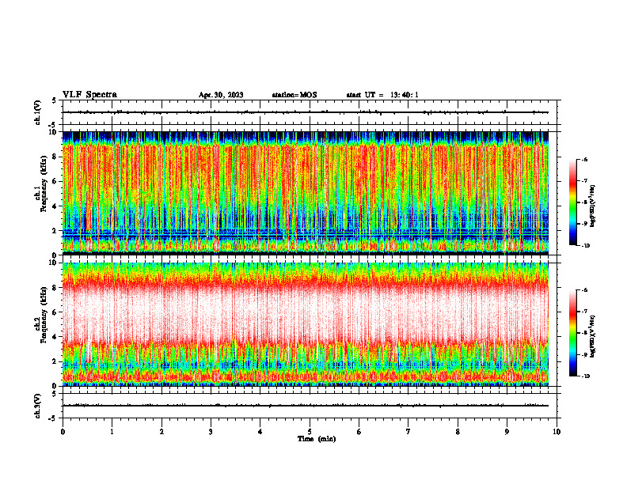Screen dimensions: 627x484
Task: Click the "start UT = 13:40: 1" text
Action: 382,95
